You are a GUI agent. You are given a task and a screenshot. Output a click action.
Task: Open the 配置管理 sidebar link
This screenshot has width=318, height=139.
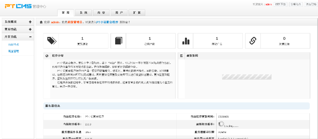tap(13, 51)
